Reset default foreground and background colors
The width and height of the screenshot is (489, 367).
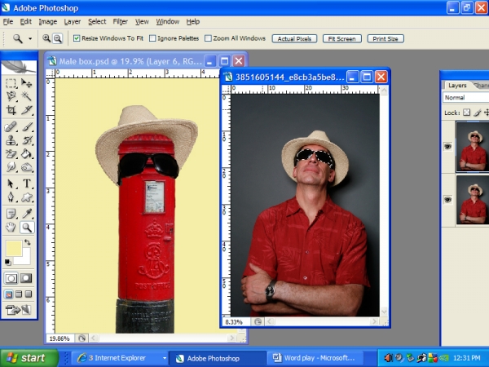[x=7, y=262]
